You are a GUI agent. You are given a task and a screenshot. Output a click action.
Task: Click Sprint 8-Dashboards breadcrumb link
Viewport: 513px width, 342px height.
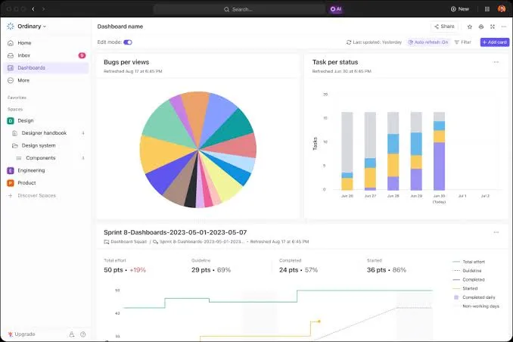[199, 241]
